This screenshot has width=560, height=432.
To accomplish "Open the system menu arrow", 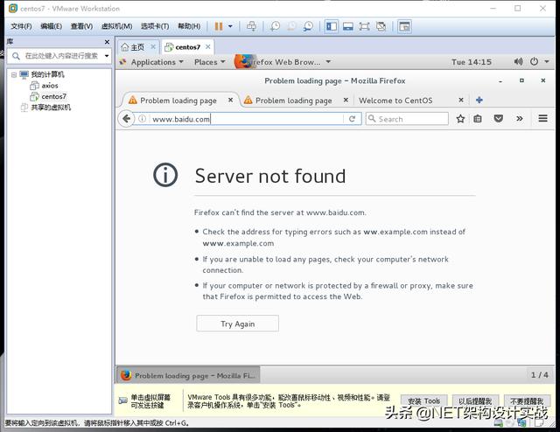I will (546, 62).
